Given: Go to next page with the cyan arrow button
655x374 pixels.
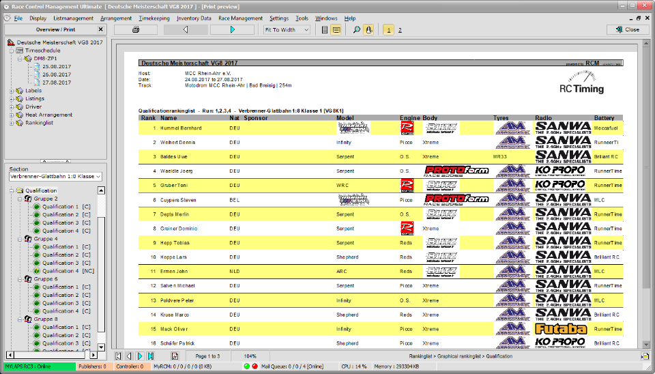Looking at the screenshot, I should pos(232,29).
